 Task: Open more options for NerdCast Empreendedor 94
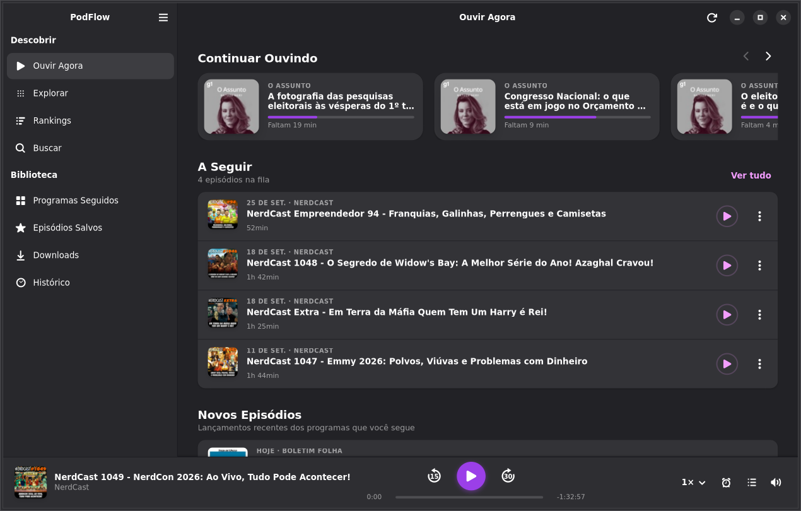(x=760, y=216)
